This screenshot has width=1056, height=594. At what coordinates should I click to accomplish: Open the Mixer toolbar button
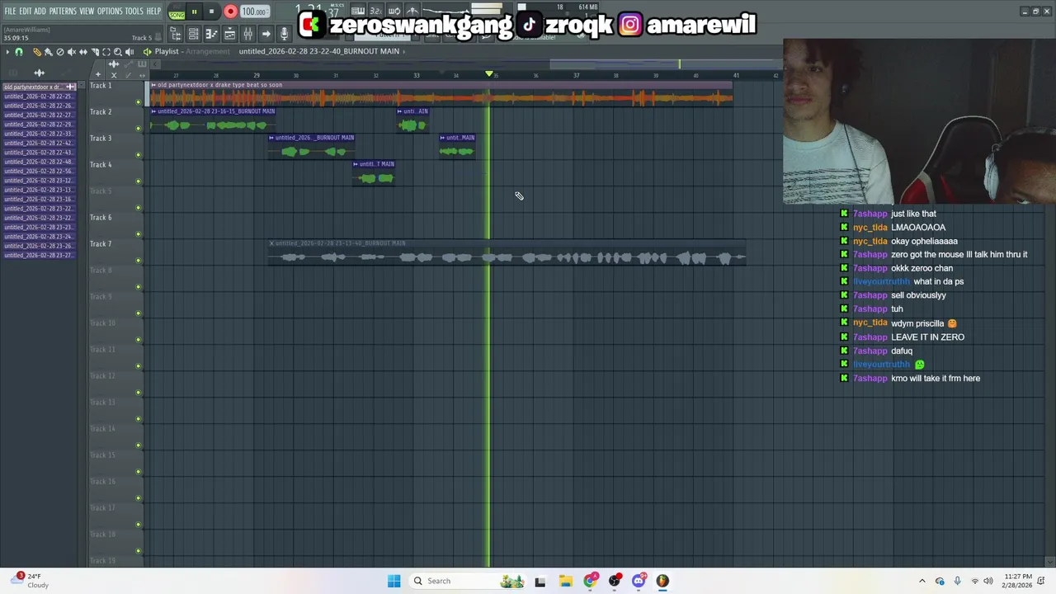tap(248, 34)
